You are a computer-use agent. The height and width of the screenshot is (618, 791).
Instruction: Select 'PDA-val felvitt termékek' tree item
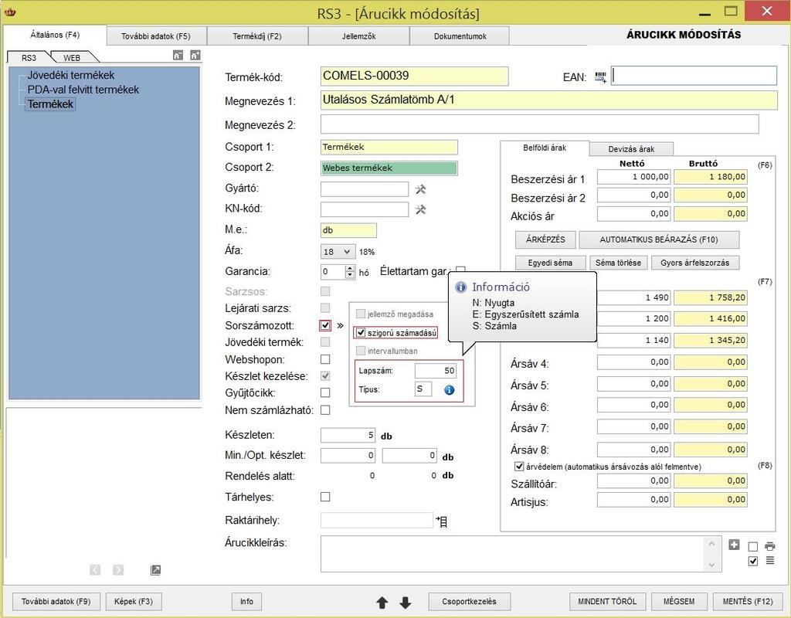click(x=83, y=90)
